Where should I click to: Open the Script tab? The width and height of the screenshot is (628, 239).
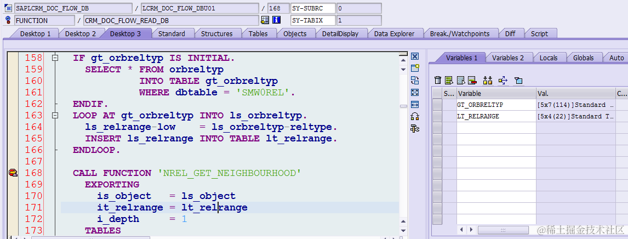pyautogui.click(x=539, y=33)
